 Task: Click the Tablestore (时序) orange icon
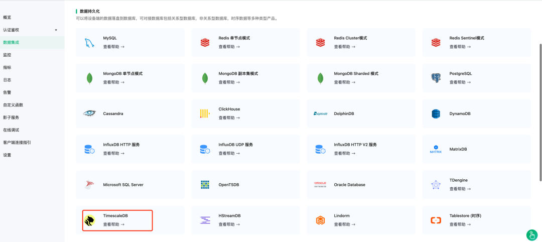(x=436, y=220)
